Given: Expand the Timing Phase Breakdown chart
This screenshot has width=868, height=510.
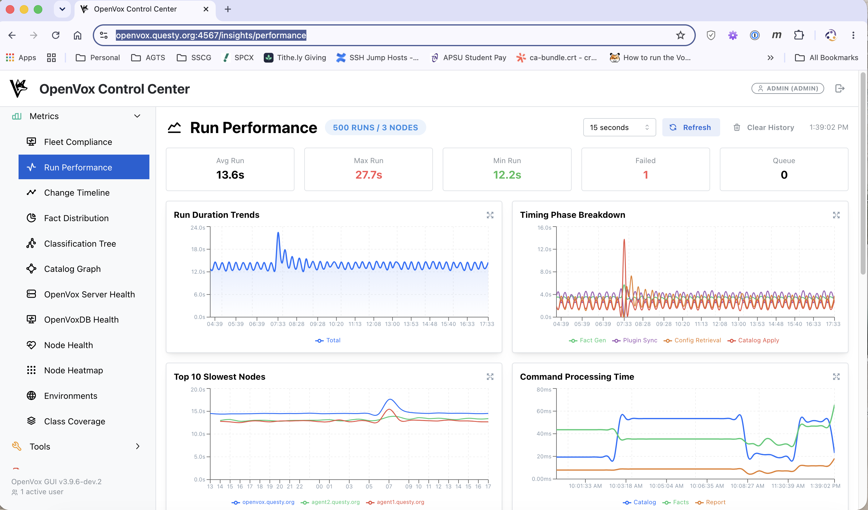Looking at the screenshot, I should [x=836, y=215].
